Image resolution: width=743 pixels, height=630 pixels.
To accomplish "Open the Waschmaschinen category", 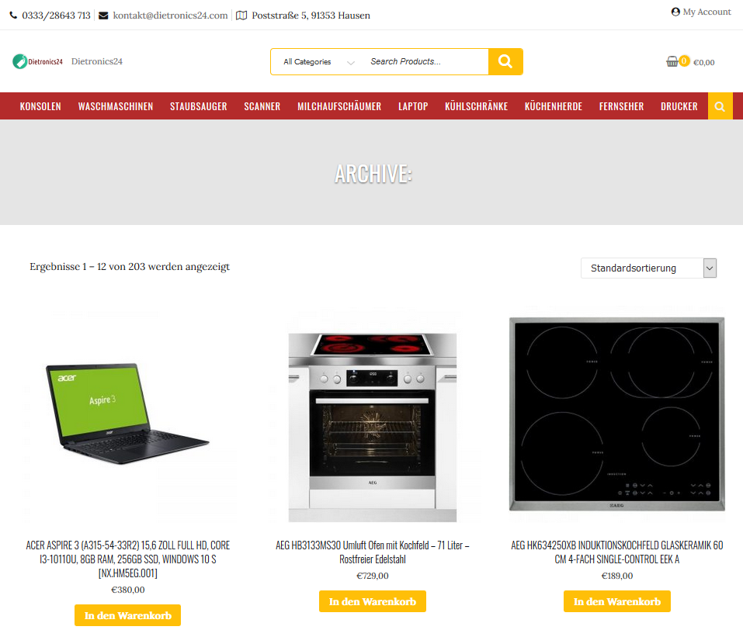I will [116, 106].
